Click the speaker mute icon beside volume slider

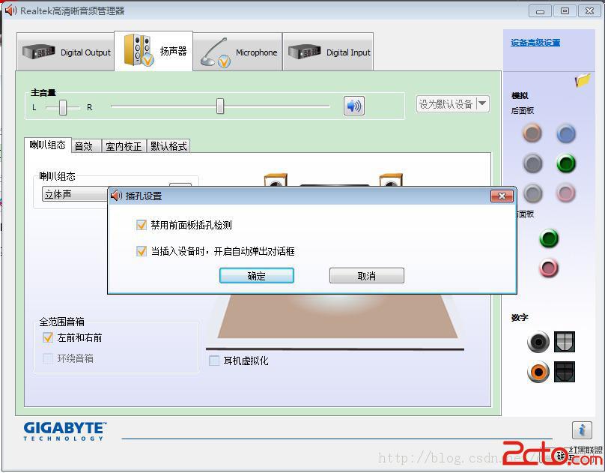coord(354,106)
